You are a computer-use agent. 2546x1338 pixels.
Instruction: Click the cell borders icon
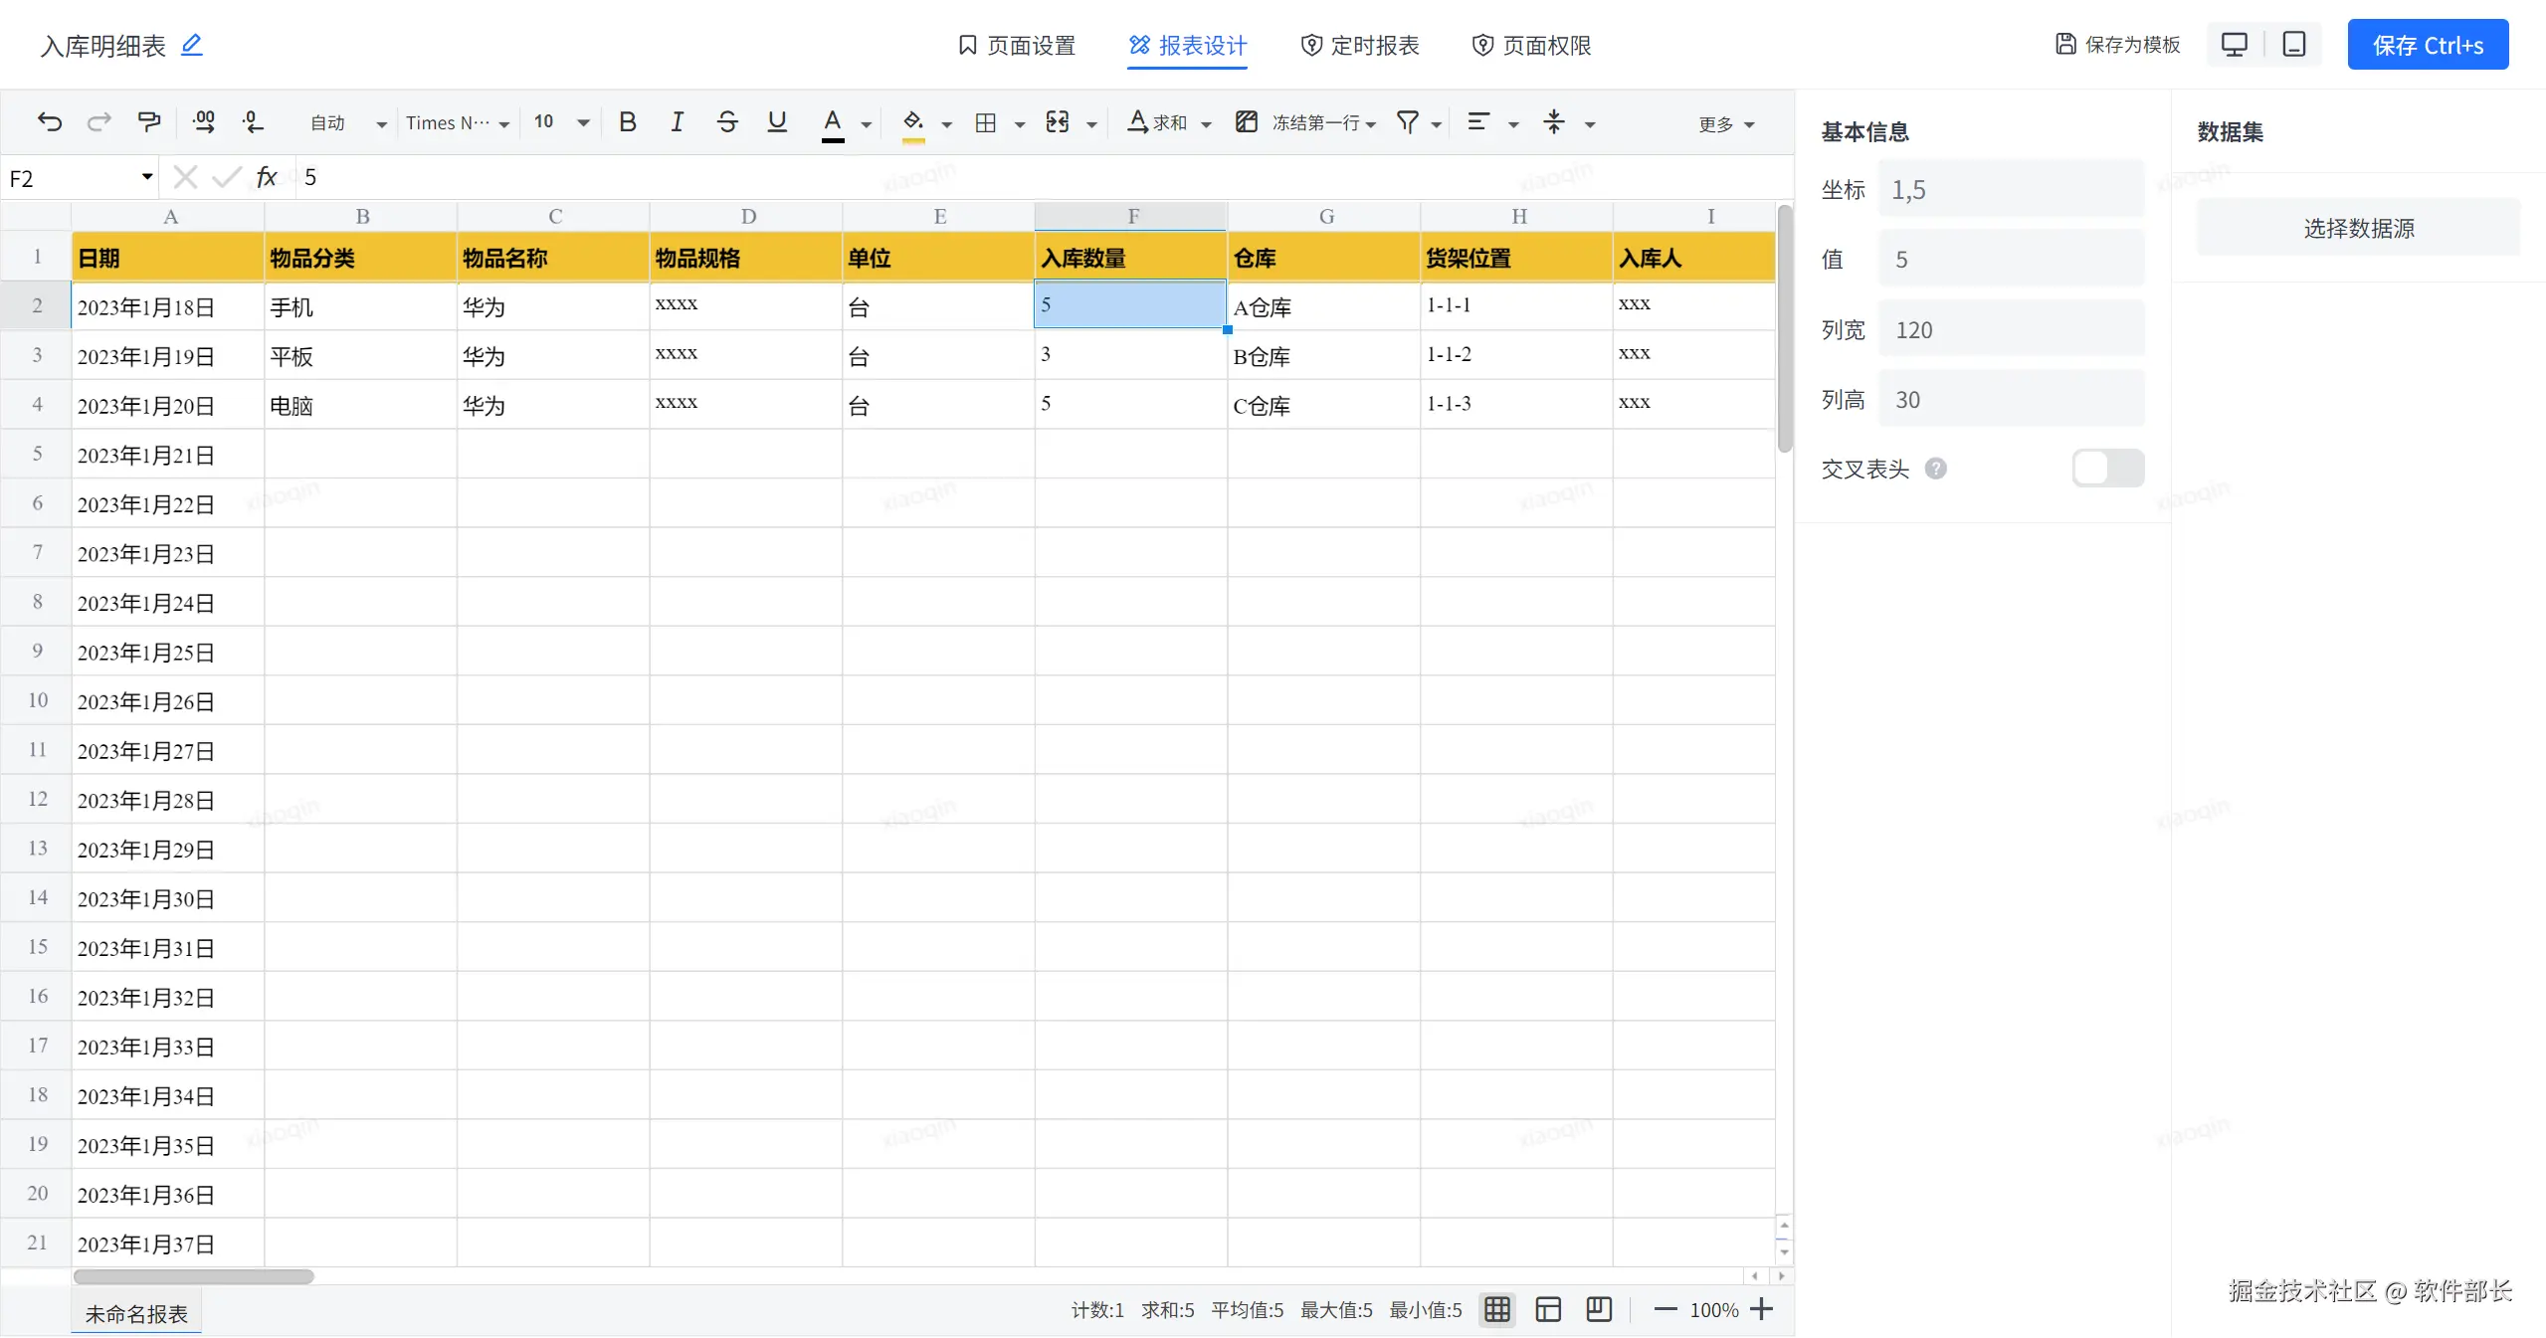pyautogui.click(x=985, y=122)
